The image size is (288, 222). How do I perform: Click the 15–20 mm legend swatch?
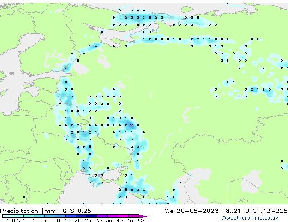(70, 216)
